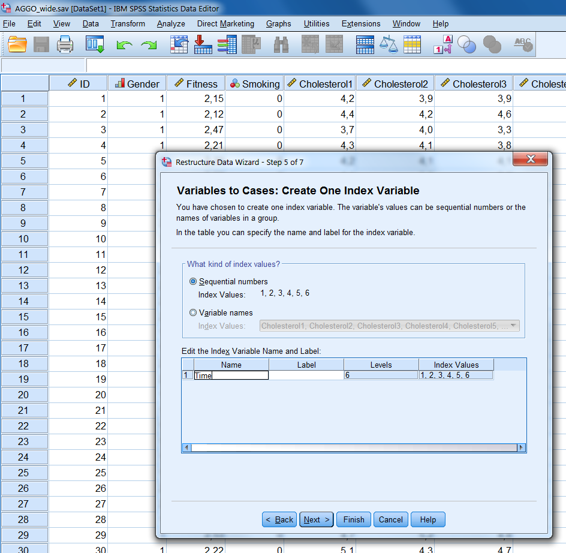Open the Help from the wizard dialog
The image size is (566, 553).
coord(427,519)
